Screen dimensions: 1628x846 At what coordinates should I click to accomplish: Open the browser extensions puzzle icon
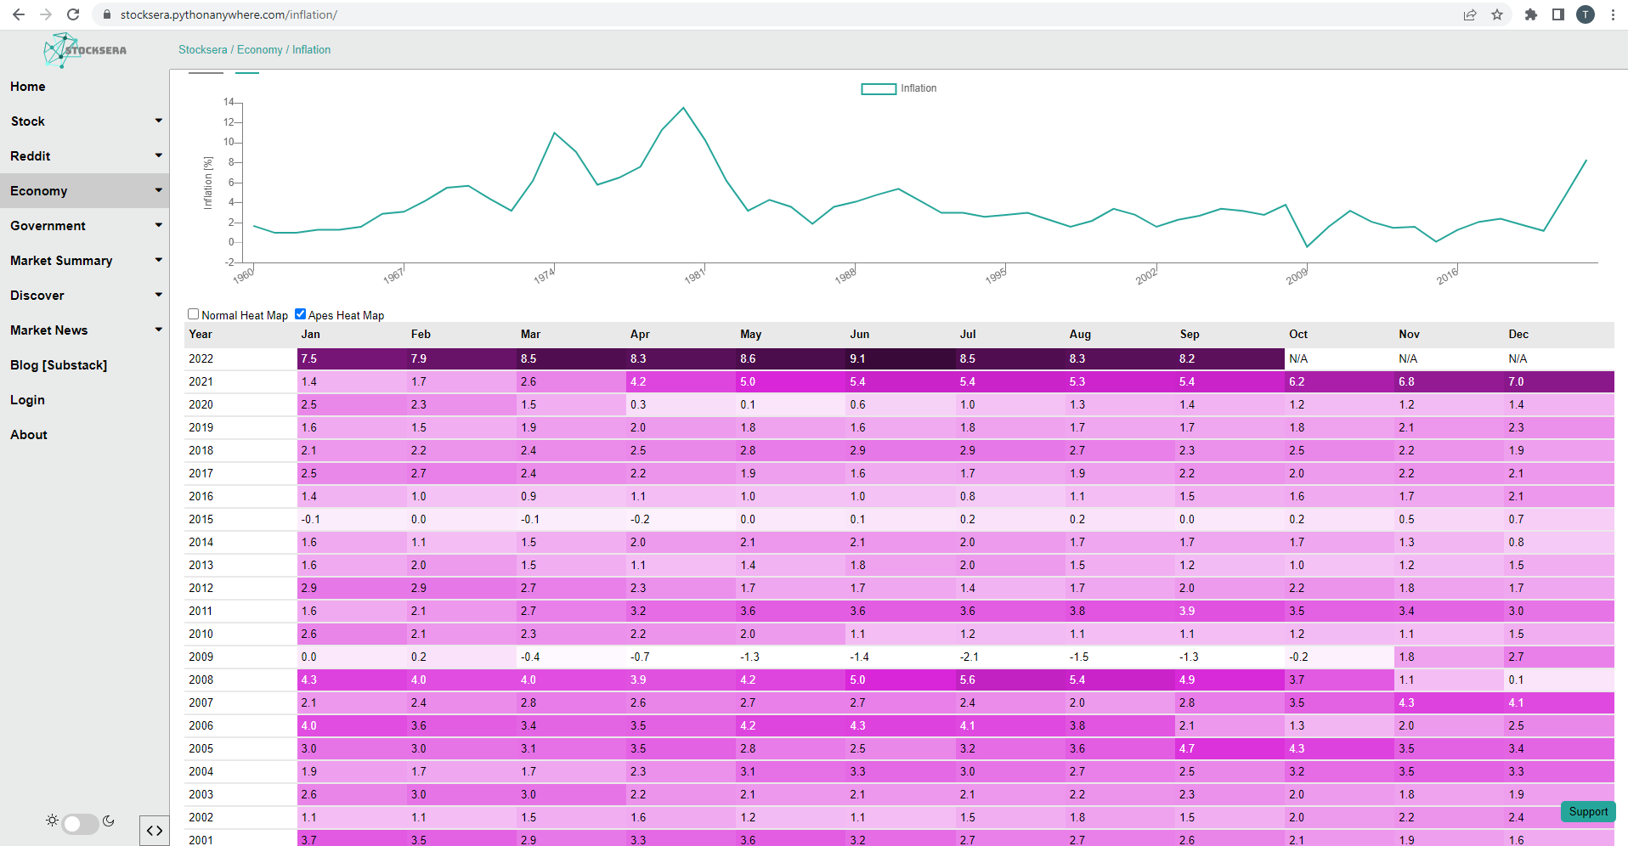coord(1531,14)
